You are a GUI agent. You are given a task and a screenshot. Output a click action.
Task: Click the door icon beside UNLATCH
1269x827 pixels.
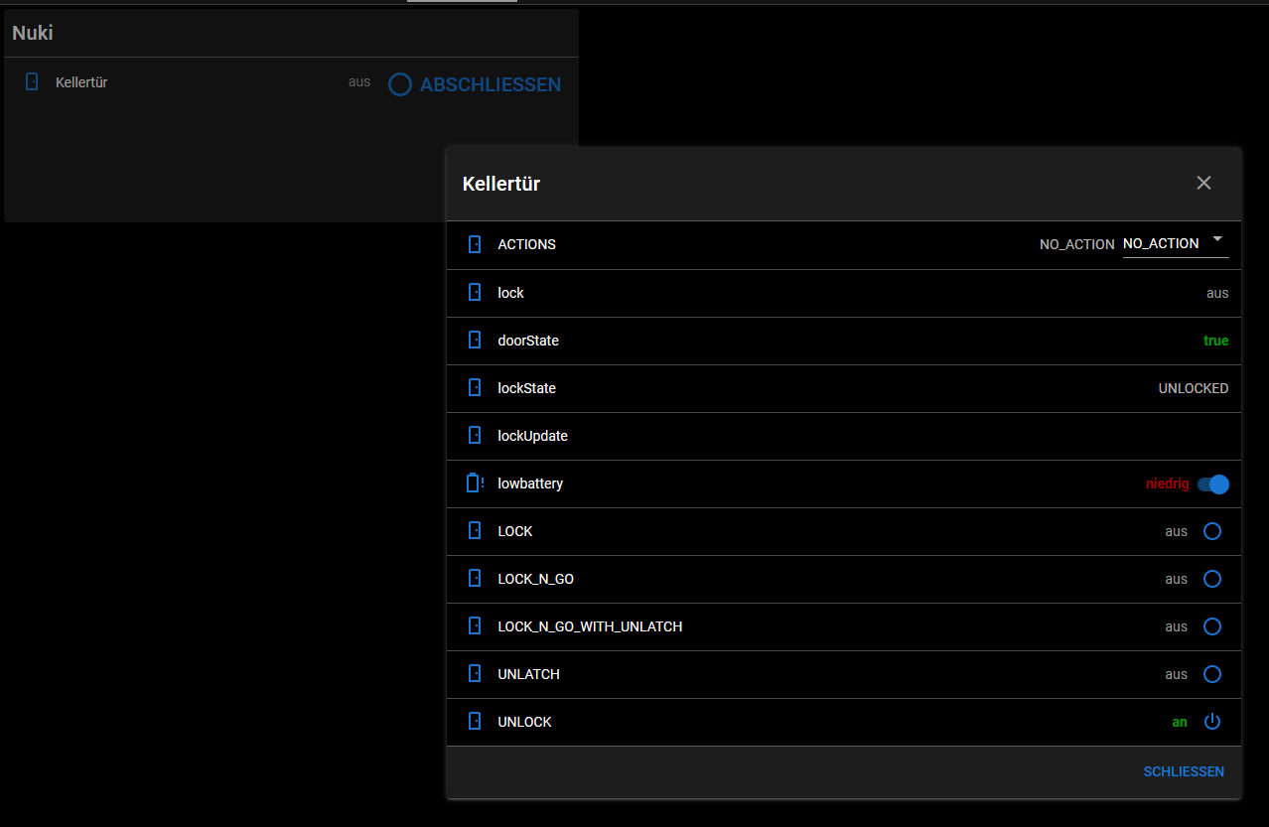475,673
